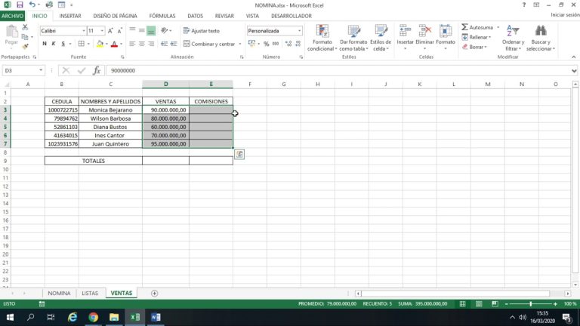Viewport: 580px width, 326px height.
Task: Open Word from the Windows taskbar
Action: click(x=156, y=317)
